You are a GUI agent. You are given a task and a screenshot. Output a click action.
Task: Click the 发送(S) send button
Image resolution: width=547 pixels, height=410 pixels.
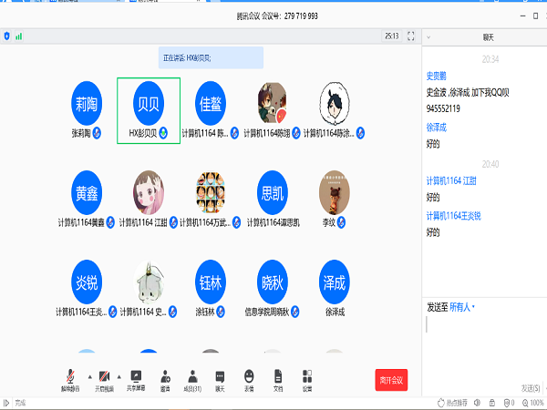coord(531,388)
